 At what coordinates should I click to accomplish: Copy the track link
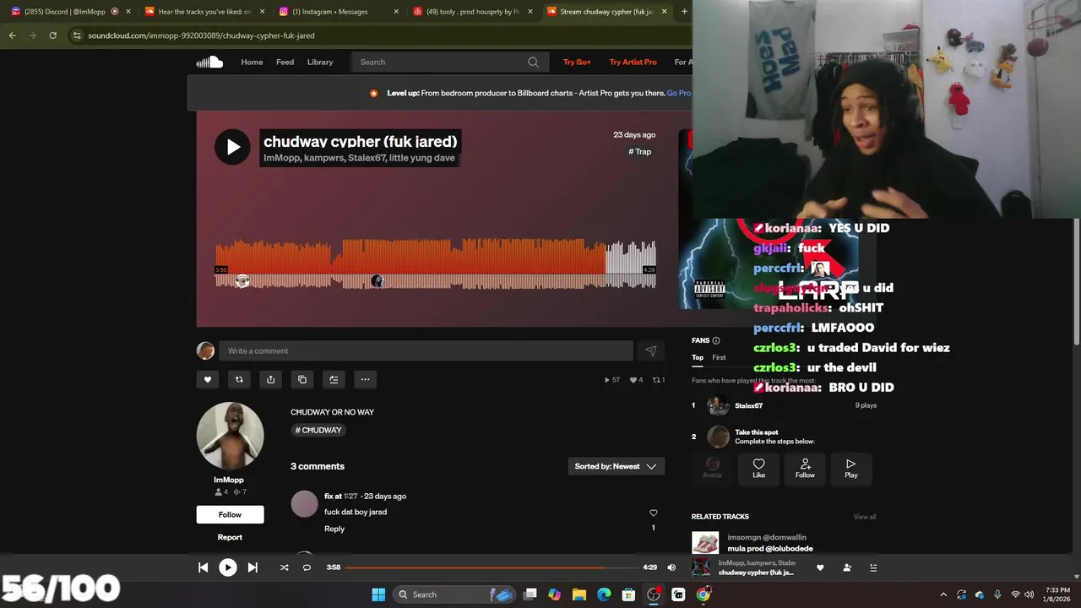[x=302, y=379]
